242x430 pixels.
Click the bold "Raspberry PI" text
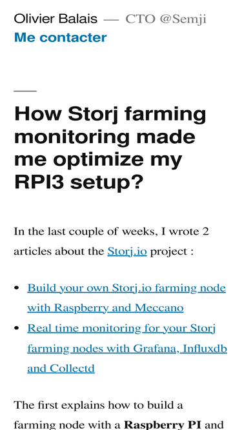pos(163,425)
